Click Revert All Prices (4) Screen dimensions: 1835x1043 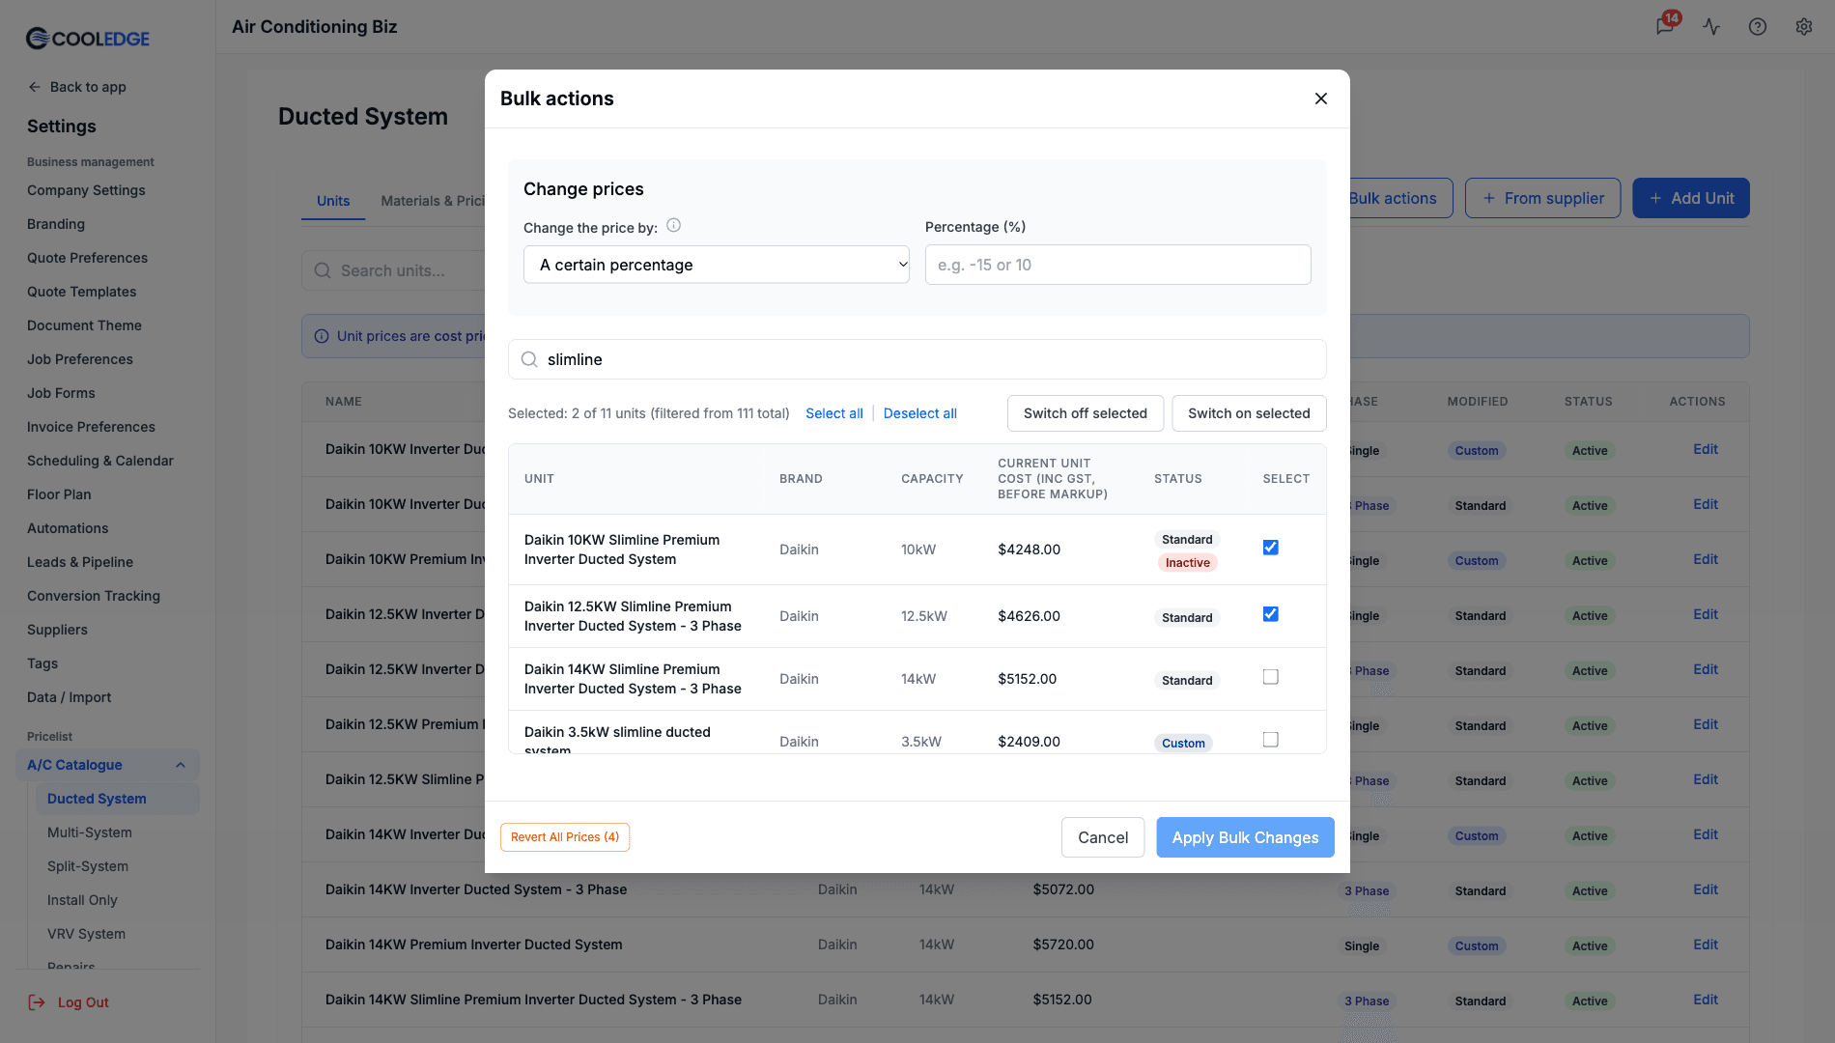pyautogui.click(x=565, y=837)
